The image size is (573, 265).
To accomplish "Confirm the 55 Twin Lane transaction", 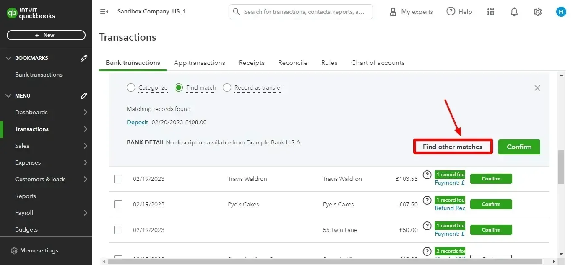I will click(491, 230).
